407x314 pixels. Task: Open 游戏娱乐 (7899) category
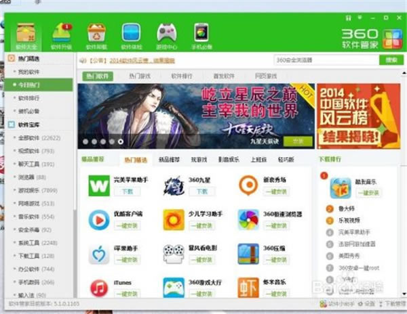(x=37, y=190)
